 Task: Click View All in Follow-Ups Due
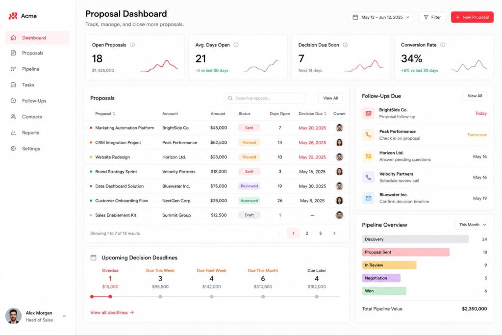tap(475, 96)
